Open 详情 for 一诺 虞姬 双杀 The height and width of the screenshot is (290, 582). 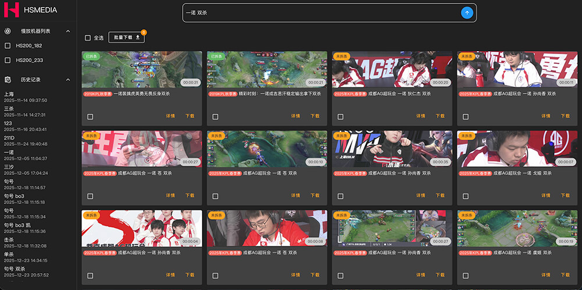click(x=546, y=275)
